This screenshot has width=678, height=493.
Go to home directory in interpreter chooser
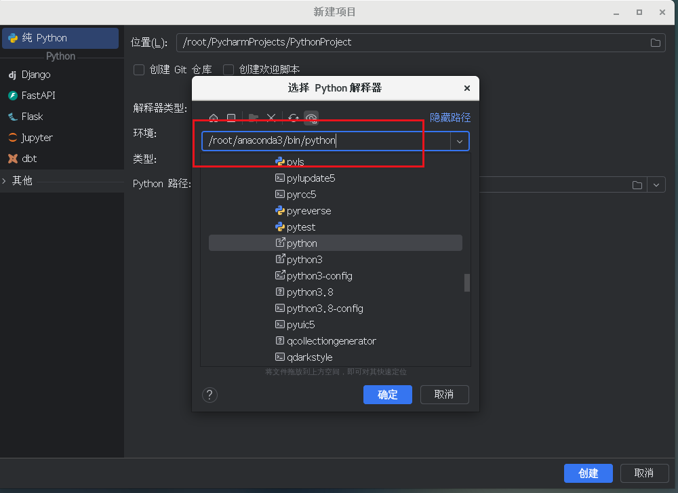pos(214,117)
